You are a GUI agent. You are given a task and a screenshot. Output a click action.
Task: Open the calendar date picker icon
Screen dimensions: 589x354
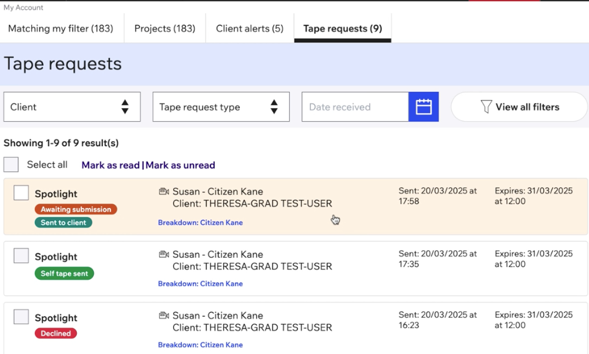423,107
